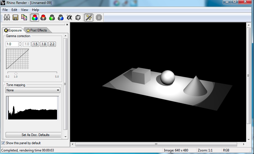Click the render view horizontal scrollbar thumb
The width and height of the screenshot is (254, 154).
(x=156, y=144)
